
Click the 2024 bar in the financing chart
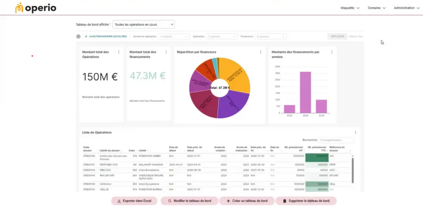305,92
